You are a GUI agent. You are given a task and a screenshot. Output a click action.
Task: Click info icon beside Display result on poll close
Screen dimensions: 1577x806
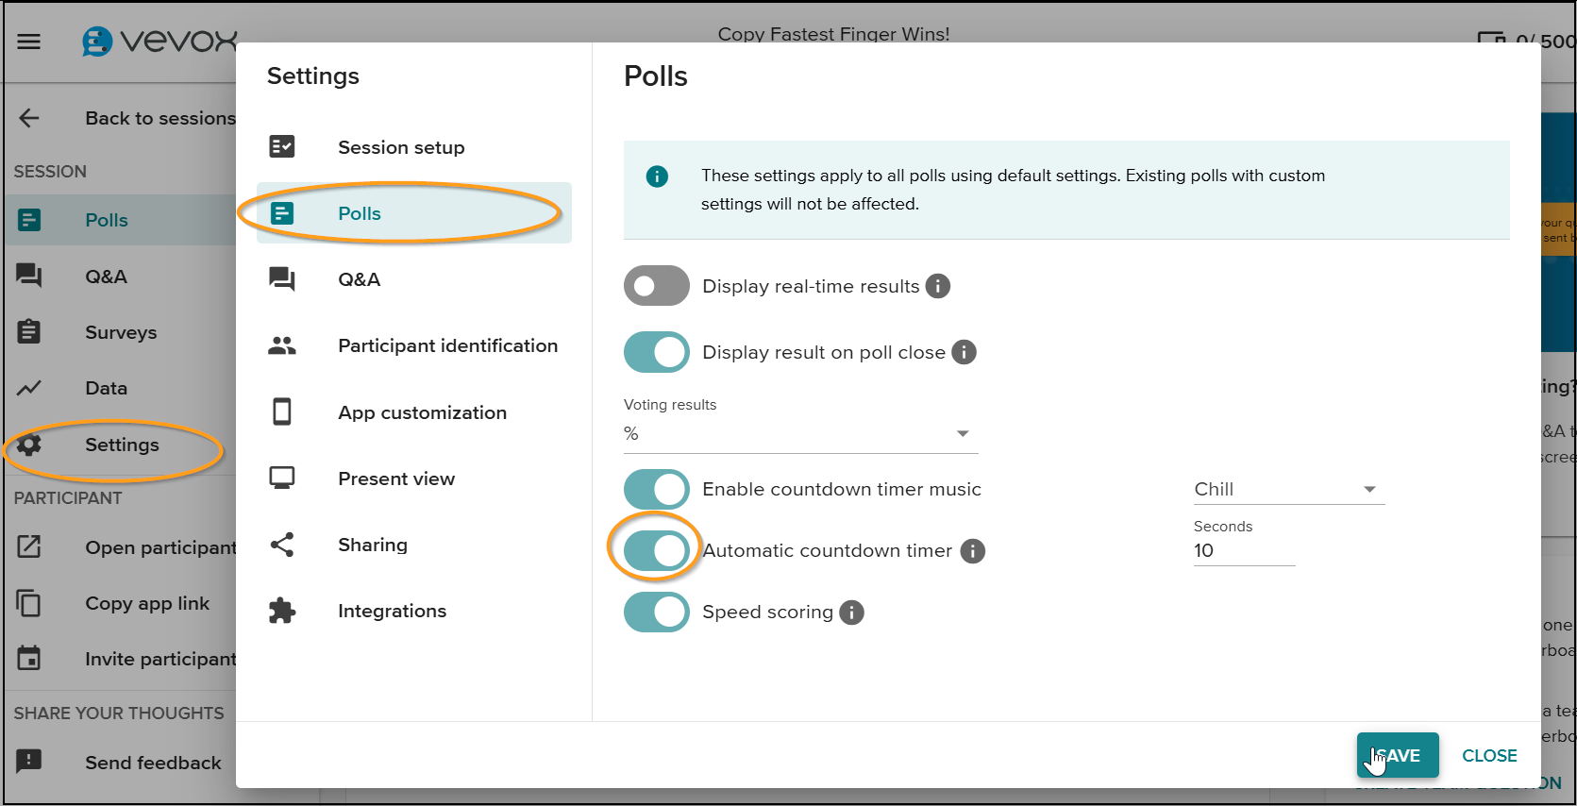point(964,352)
